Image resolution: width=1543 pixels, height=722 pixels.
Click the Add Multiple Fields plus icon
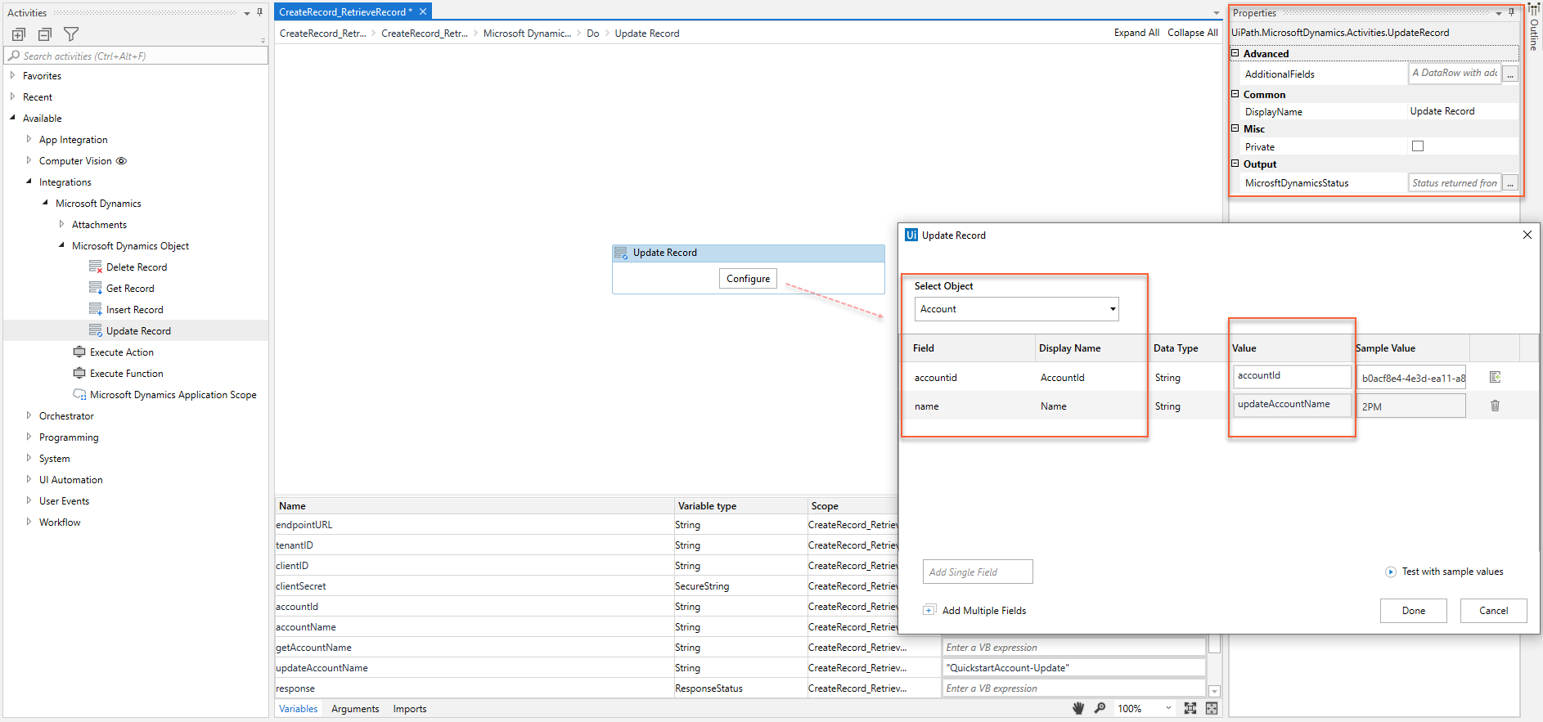tap(929, 610)
